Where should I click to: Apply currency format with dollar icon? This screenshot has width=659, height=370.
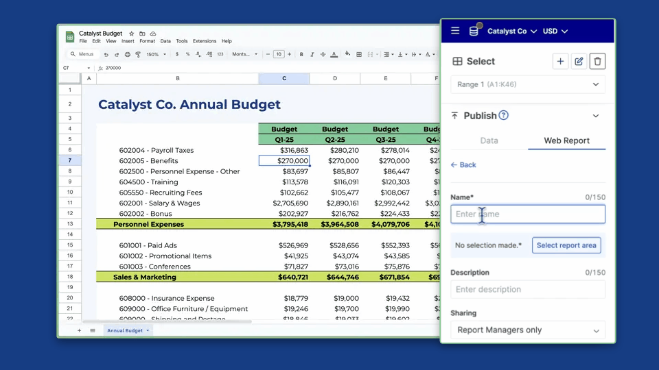tap(177, 54)
